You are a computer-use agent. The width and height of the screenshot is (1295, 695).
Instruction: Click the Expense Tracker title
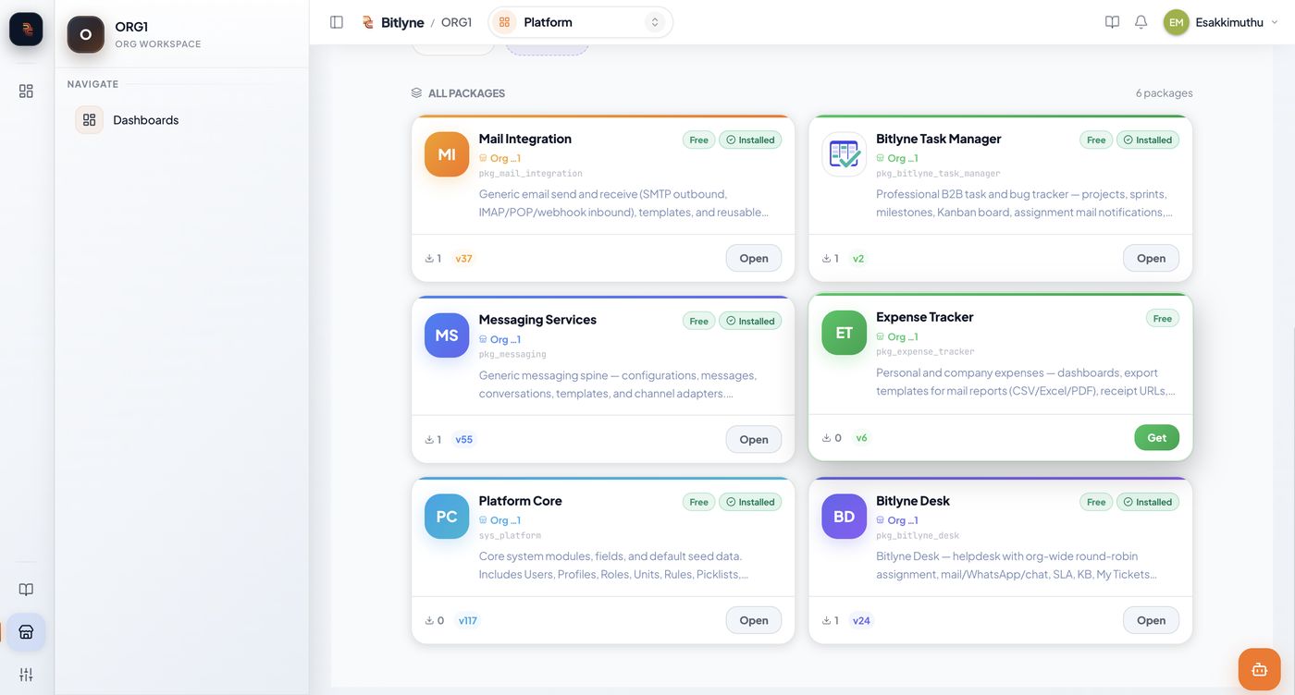point(924,317)
